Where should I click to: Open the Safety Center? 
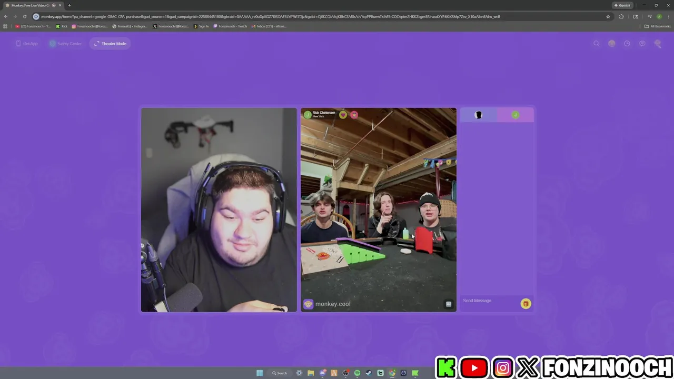pos(66,44)
